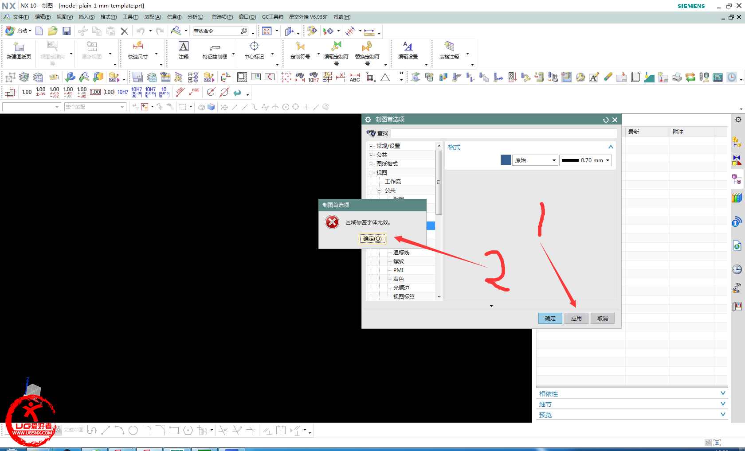Open the 编辑(E) menu

point(43,17)
